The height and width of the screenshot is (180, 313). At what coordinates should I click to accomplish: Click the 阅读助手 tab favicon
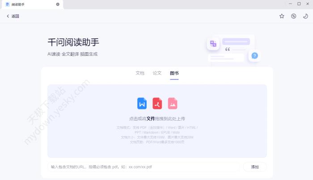pos(7,4)
